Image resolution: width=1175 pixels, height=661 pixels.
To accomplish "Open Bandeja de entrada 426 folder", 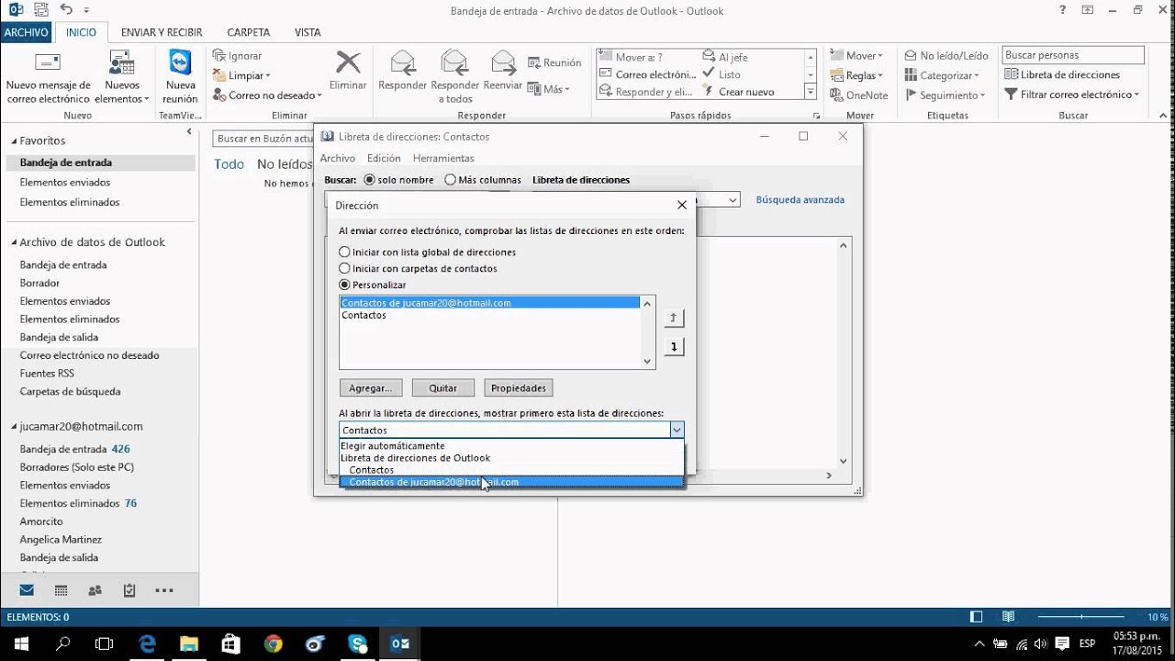I will pos(74,449).
